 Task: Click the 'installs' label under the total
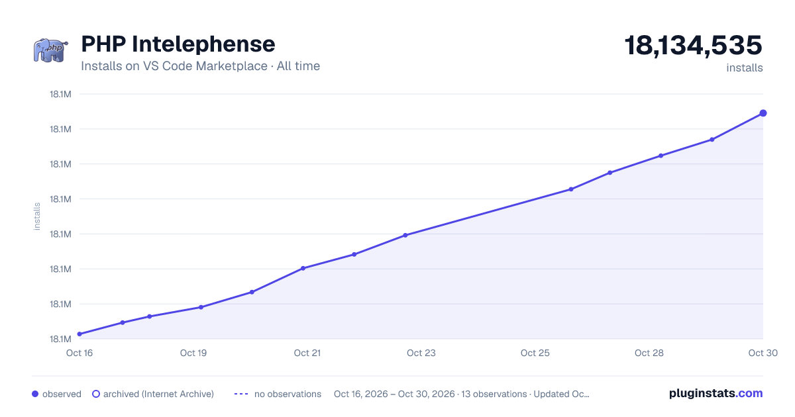[745, 68]
